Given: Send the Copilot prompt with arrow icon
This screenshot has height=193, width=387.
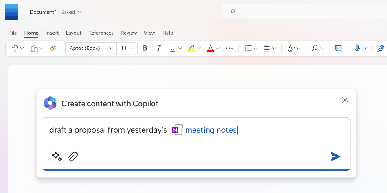Looking at the screenshot, I should tap(335, 157).
